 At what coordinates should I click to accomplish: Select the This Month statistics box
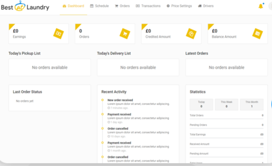tap(252, 105)
